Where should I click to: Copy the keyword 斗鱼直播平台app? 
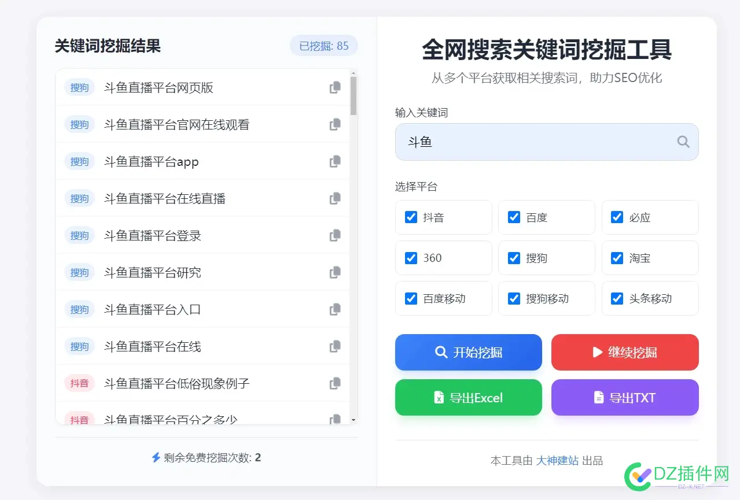point(334,161)
